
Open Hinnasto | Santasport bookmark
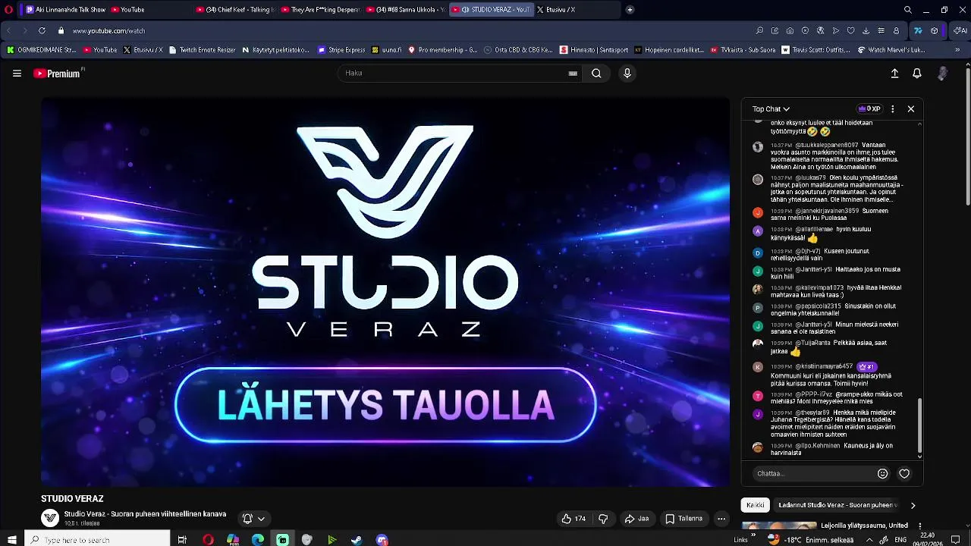click(594, 50)
